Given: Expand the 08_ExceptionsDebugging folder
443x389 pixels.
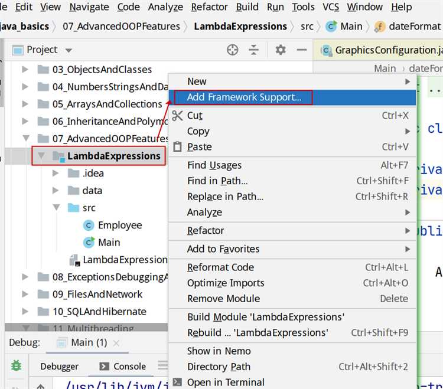Looking at the screenshot, I should click(25, 277).
